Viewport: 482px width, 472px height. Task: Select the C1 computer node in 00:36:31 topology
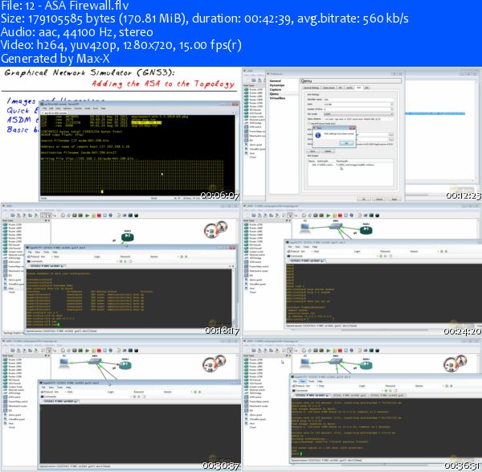click(x=305, y=363)
